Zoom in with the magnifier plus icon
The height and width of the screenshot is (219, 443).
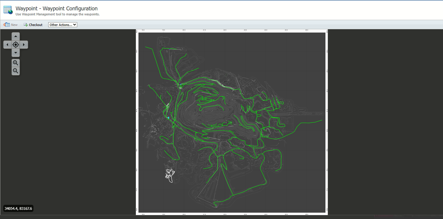click(16, 63)
